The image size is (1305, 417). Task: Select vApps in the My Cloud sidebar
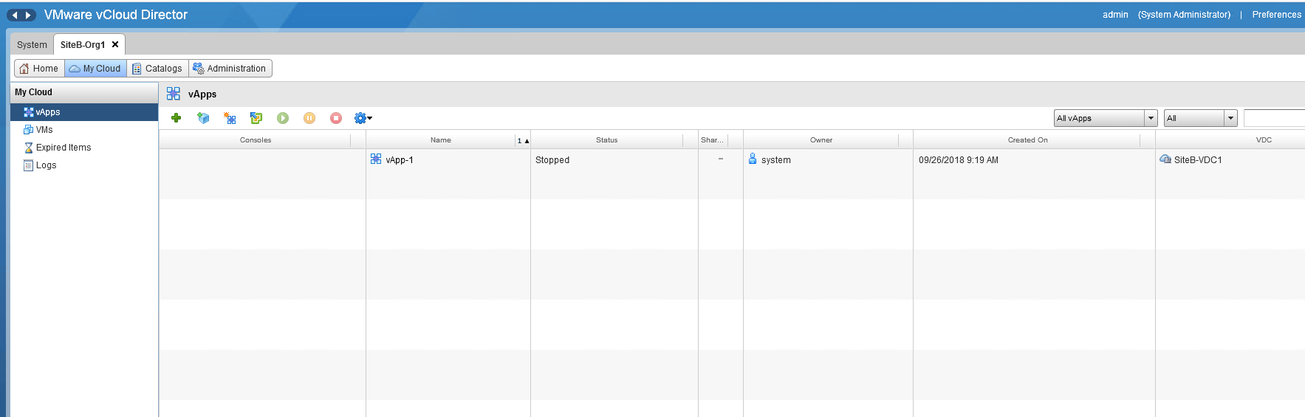coord(84,112)
